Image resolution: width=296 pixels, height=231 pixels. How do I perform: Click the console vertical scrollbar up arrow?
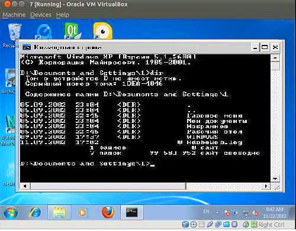point(275,58)
